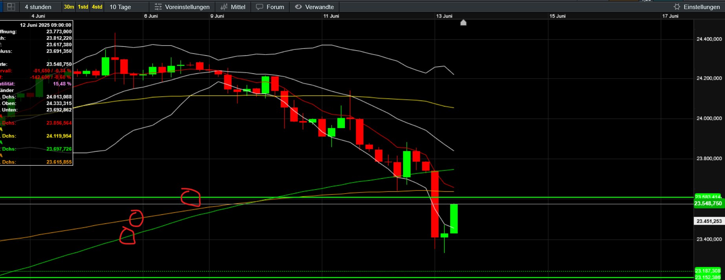Click the close value 23.691,350
This screenshot has height=280, width=725.
pos(59,51)
